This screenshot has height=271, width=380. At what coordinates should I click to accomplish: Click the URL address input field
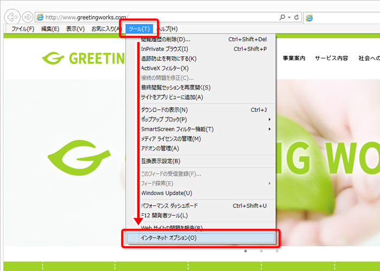coord(163,17)
